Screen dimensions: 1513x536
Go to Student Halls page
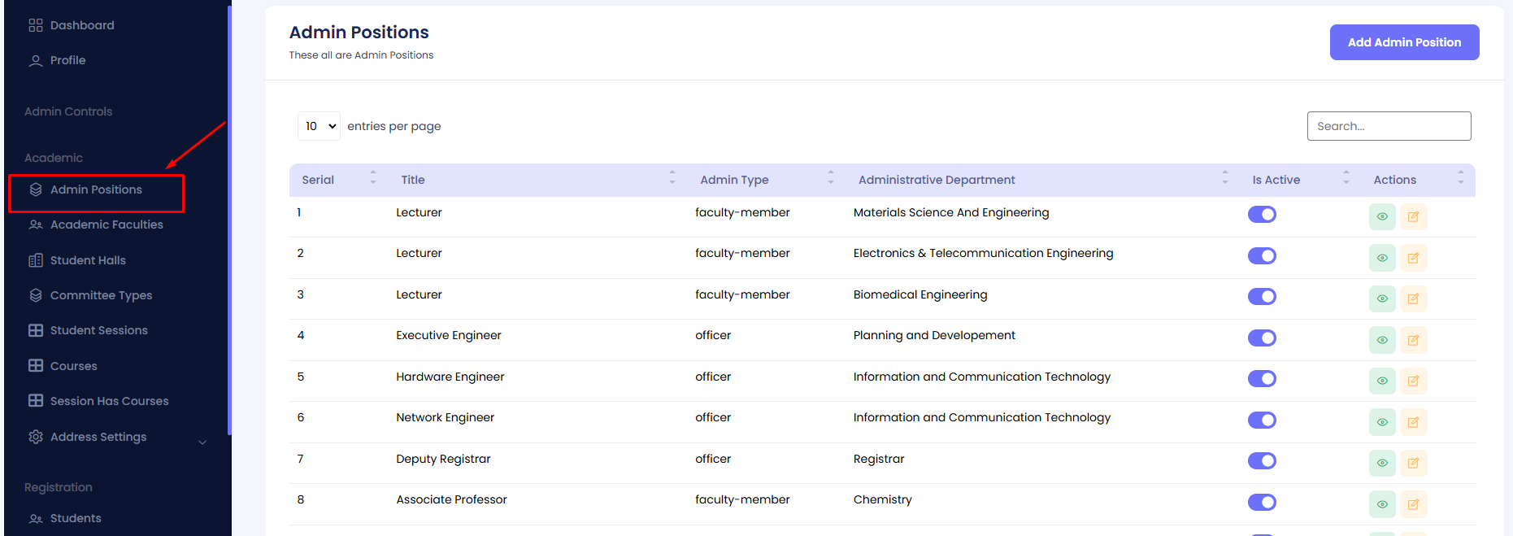(88, 260)
